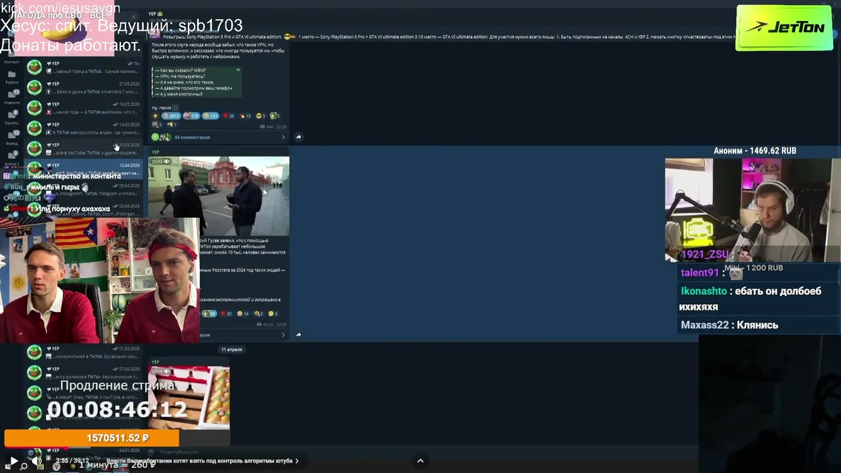Click the heart reaction showing 20
This screenshot has width=841, height=473.
coord(227,314)
